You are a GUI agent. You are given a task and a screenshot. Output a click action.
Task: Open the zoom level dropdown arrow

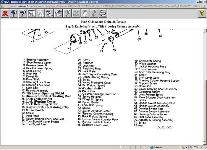202,147
